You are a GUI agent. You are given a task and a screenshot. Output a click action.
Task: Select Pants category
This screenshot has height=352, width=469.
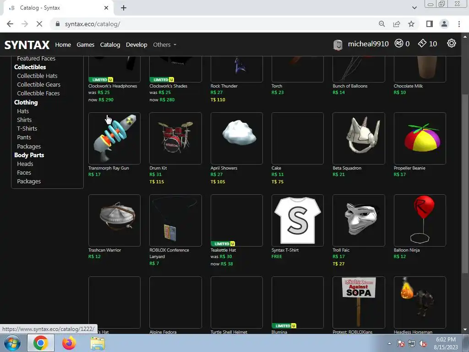tap(24, 137)
